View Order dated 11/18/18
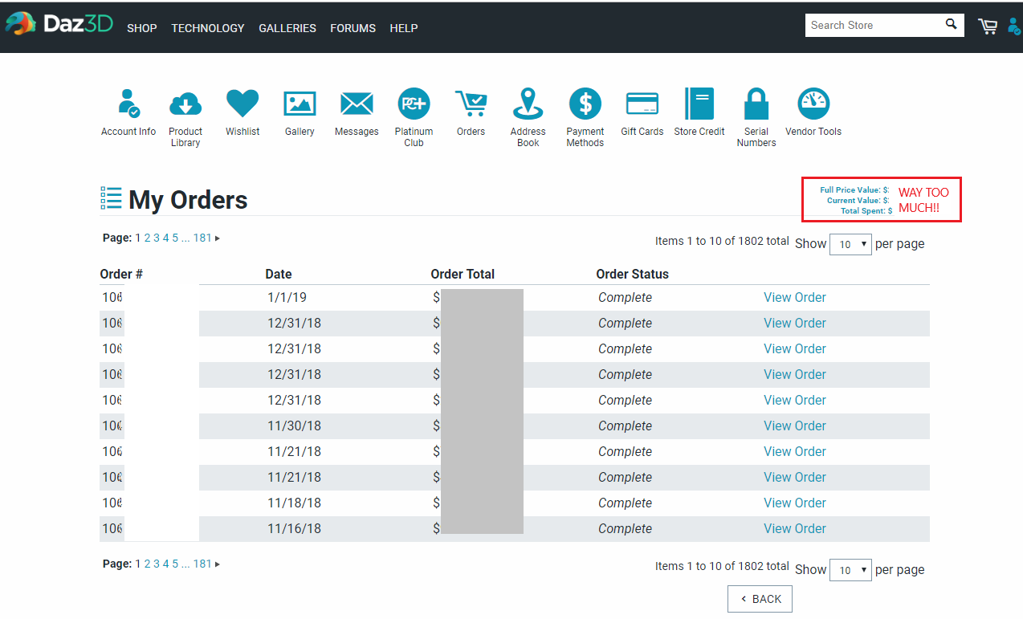 (x=794, y=503)
